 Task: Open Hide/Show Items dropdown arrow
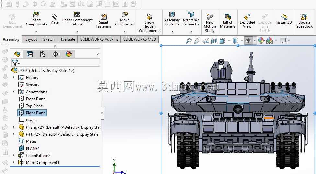[x=254, y=41]
